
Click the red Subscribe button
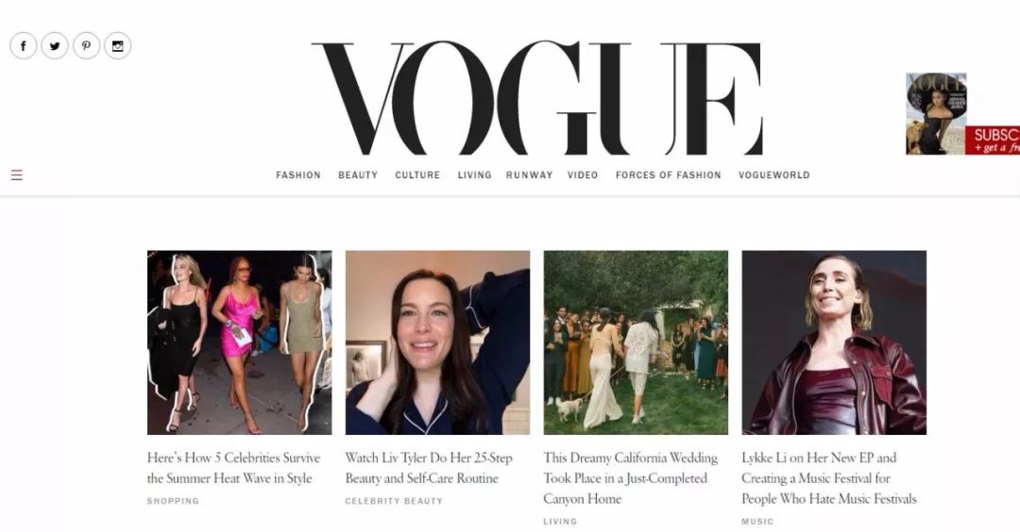(992, 141)
